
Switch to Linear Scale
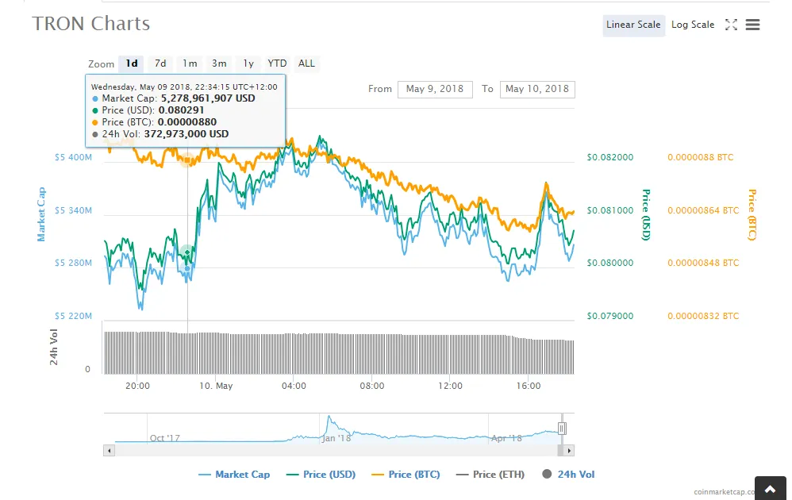[x=633, y=25]
